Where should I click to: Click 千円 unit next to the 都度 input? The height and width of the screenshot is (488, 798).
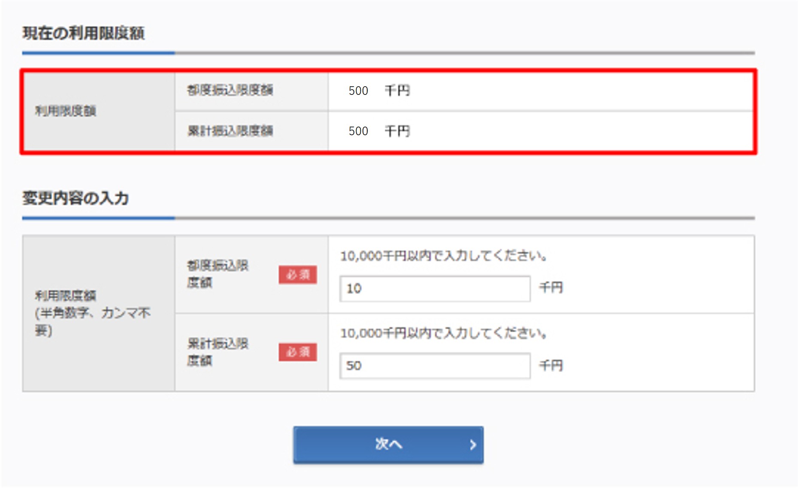click(x=551, y=287)
